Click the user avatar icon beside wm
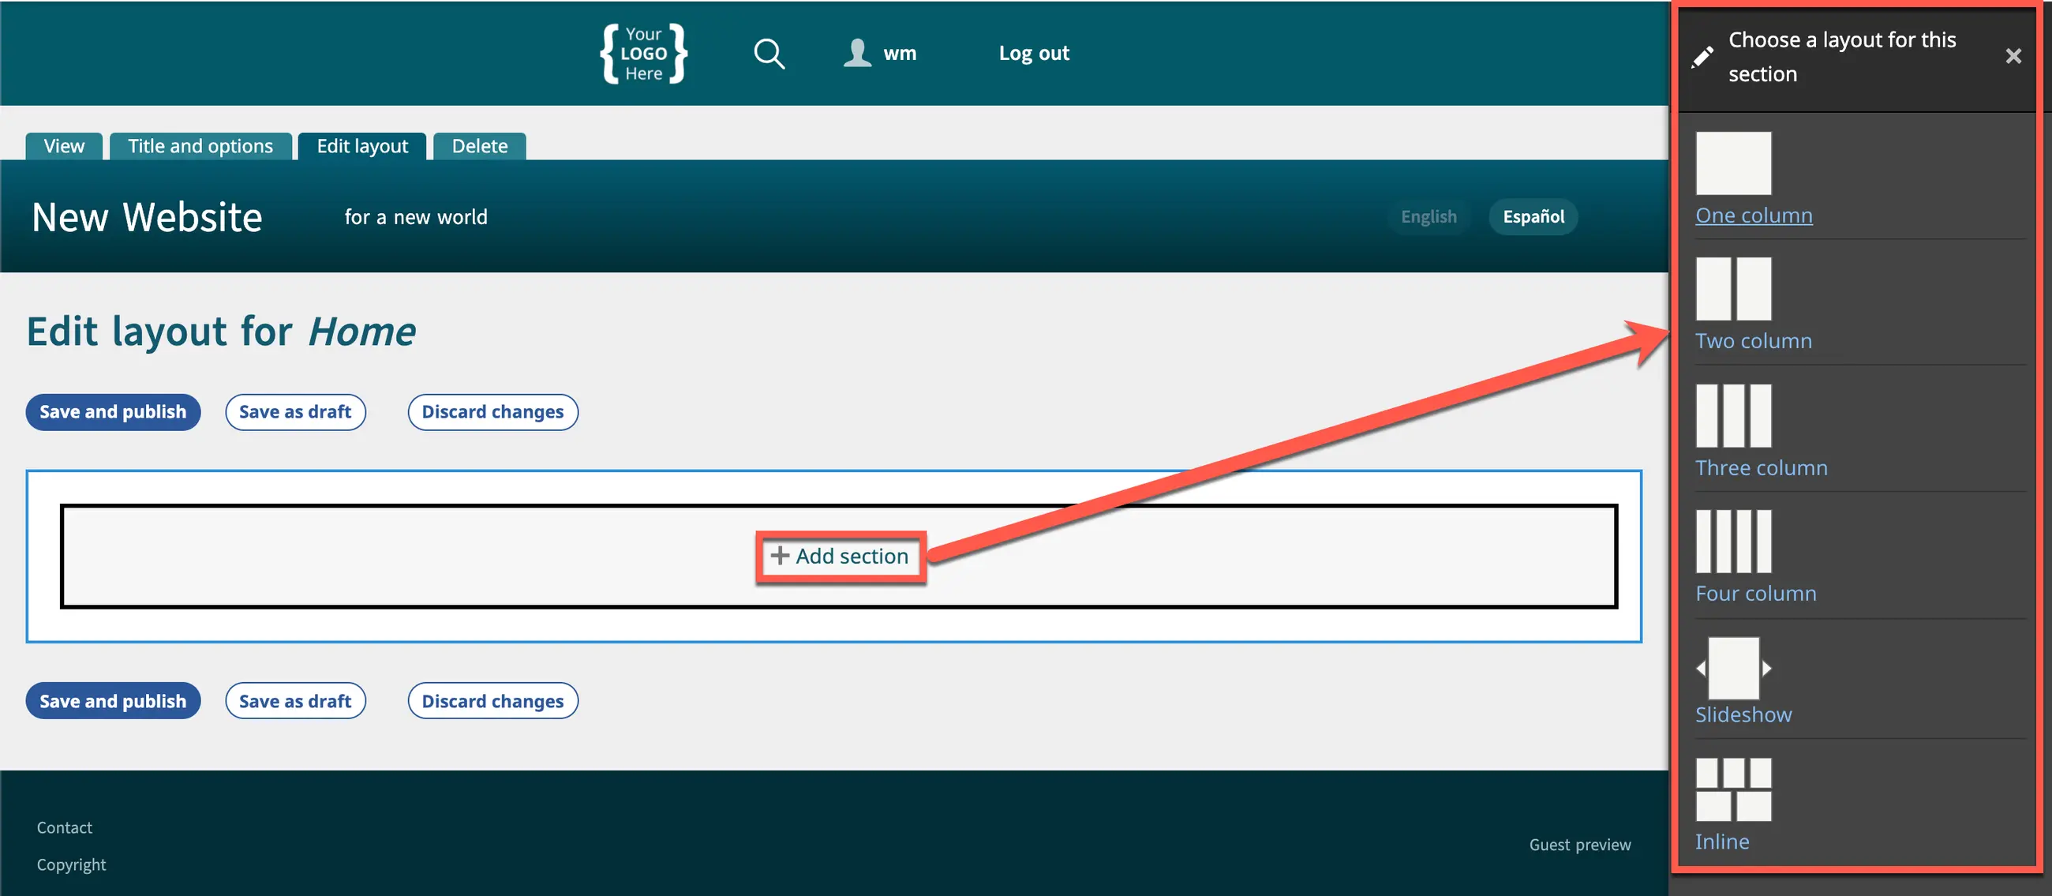Viewport: 2052px width, 896px height. tap(857, 53)
